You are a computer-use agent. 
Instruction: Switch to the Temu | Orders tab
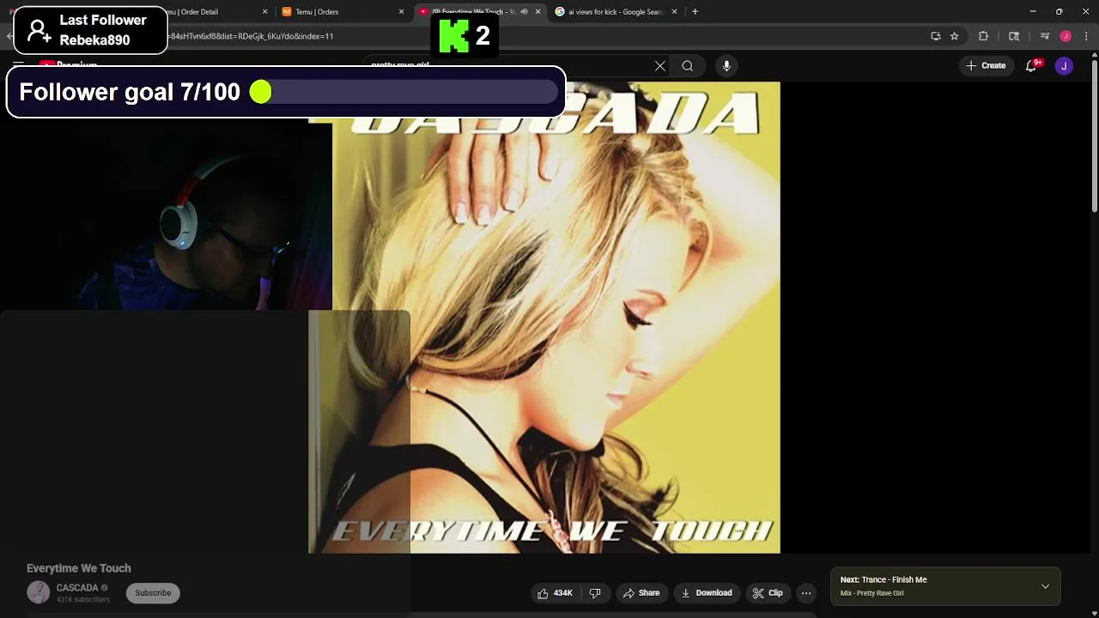[341, 12]
